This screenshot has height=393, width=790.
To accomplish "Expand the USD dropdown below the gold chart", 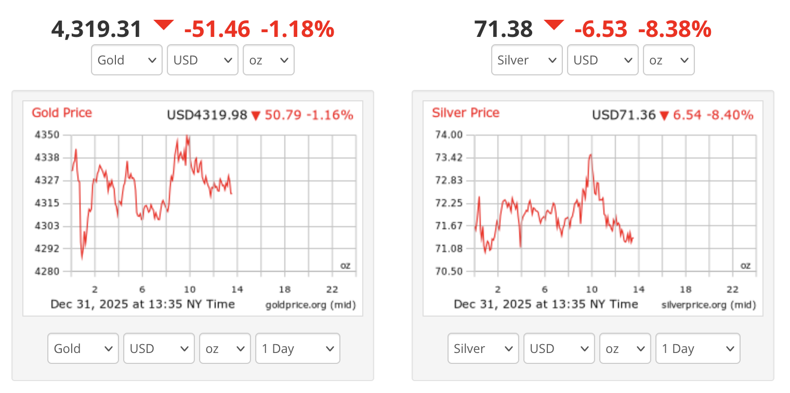I will tap(159, 348).
